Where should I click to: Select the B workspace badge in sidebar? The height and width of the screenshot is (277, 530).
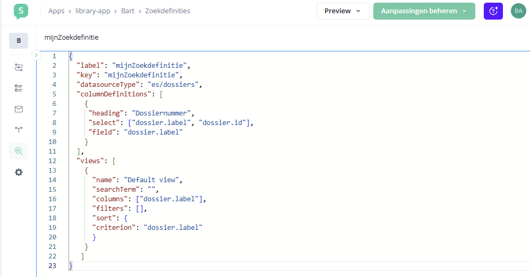pos(19,41)
